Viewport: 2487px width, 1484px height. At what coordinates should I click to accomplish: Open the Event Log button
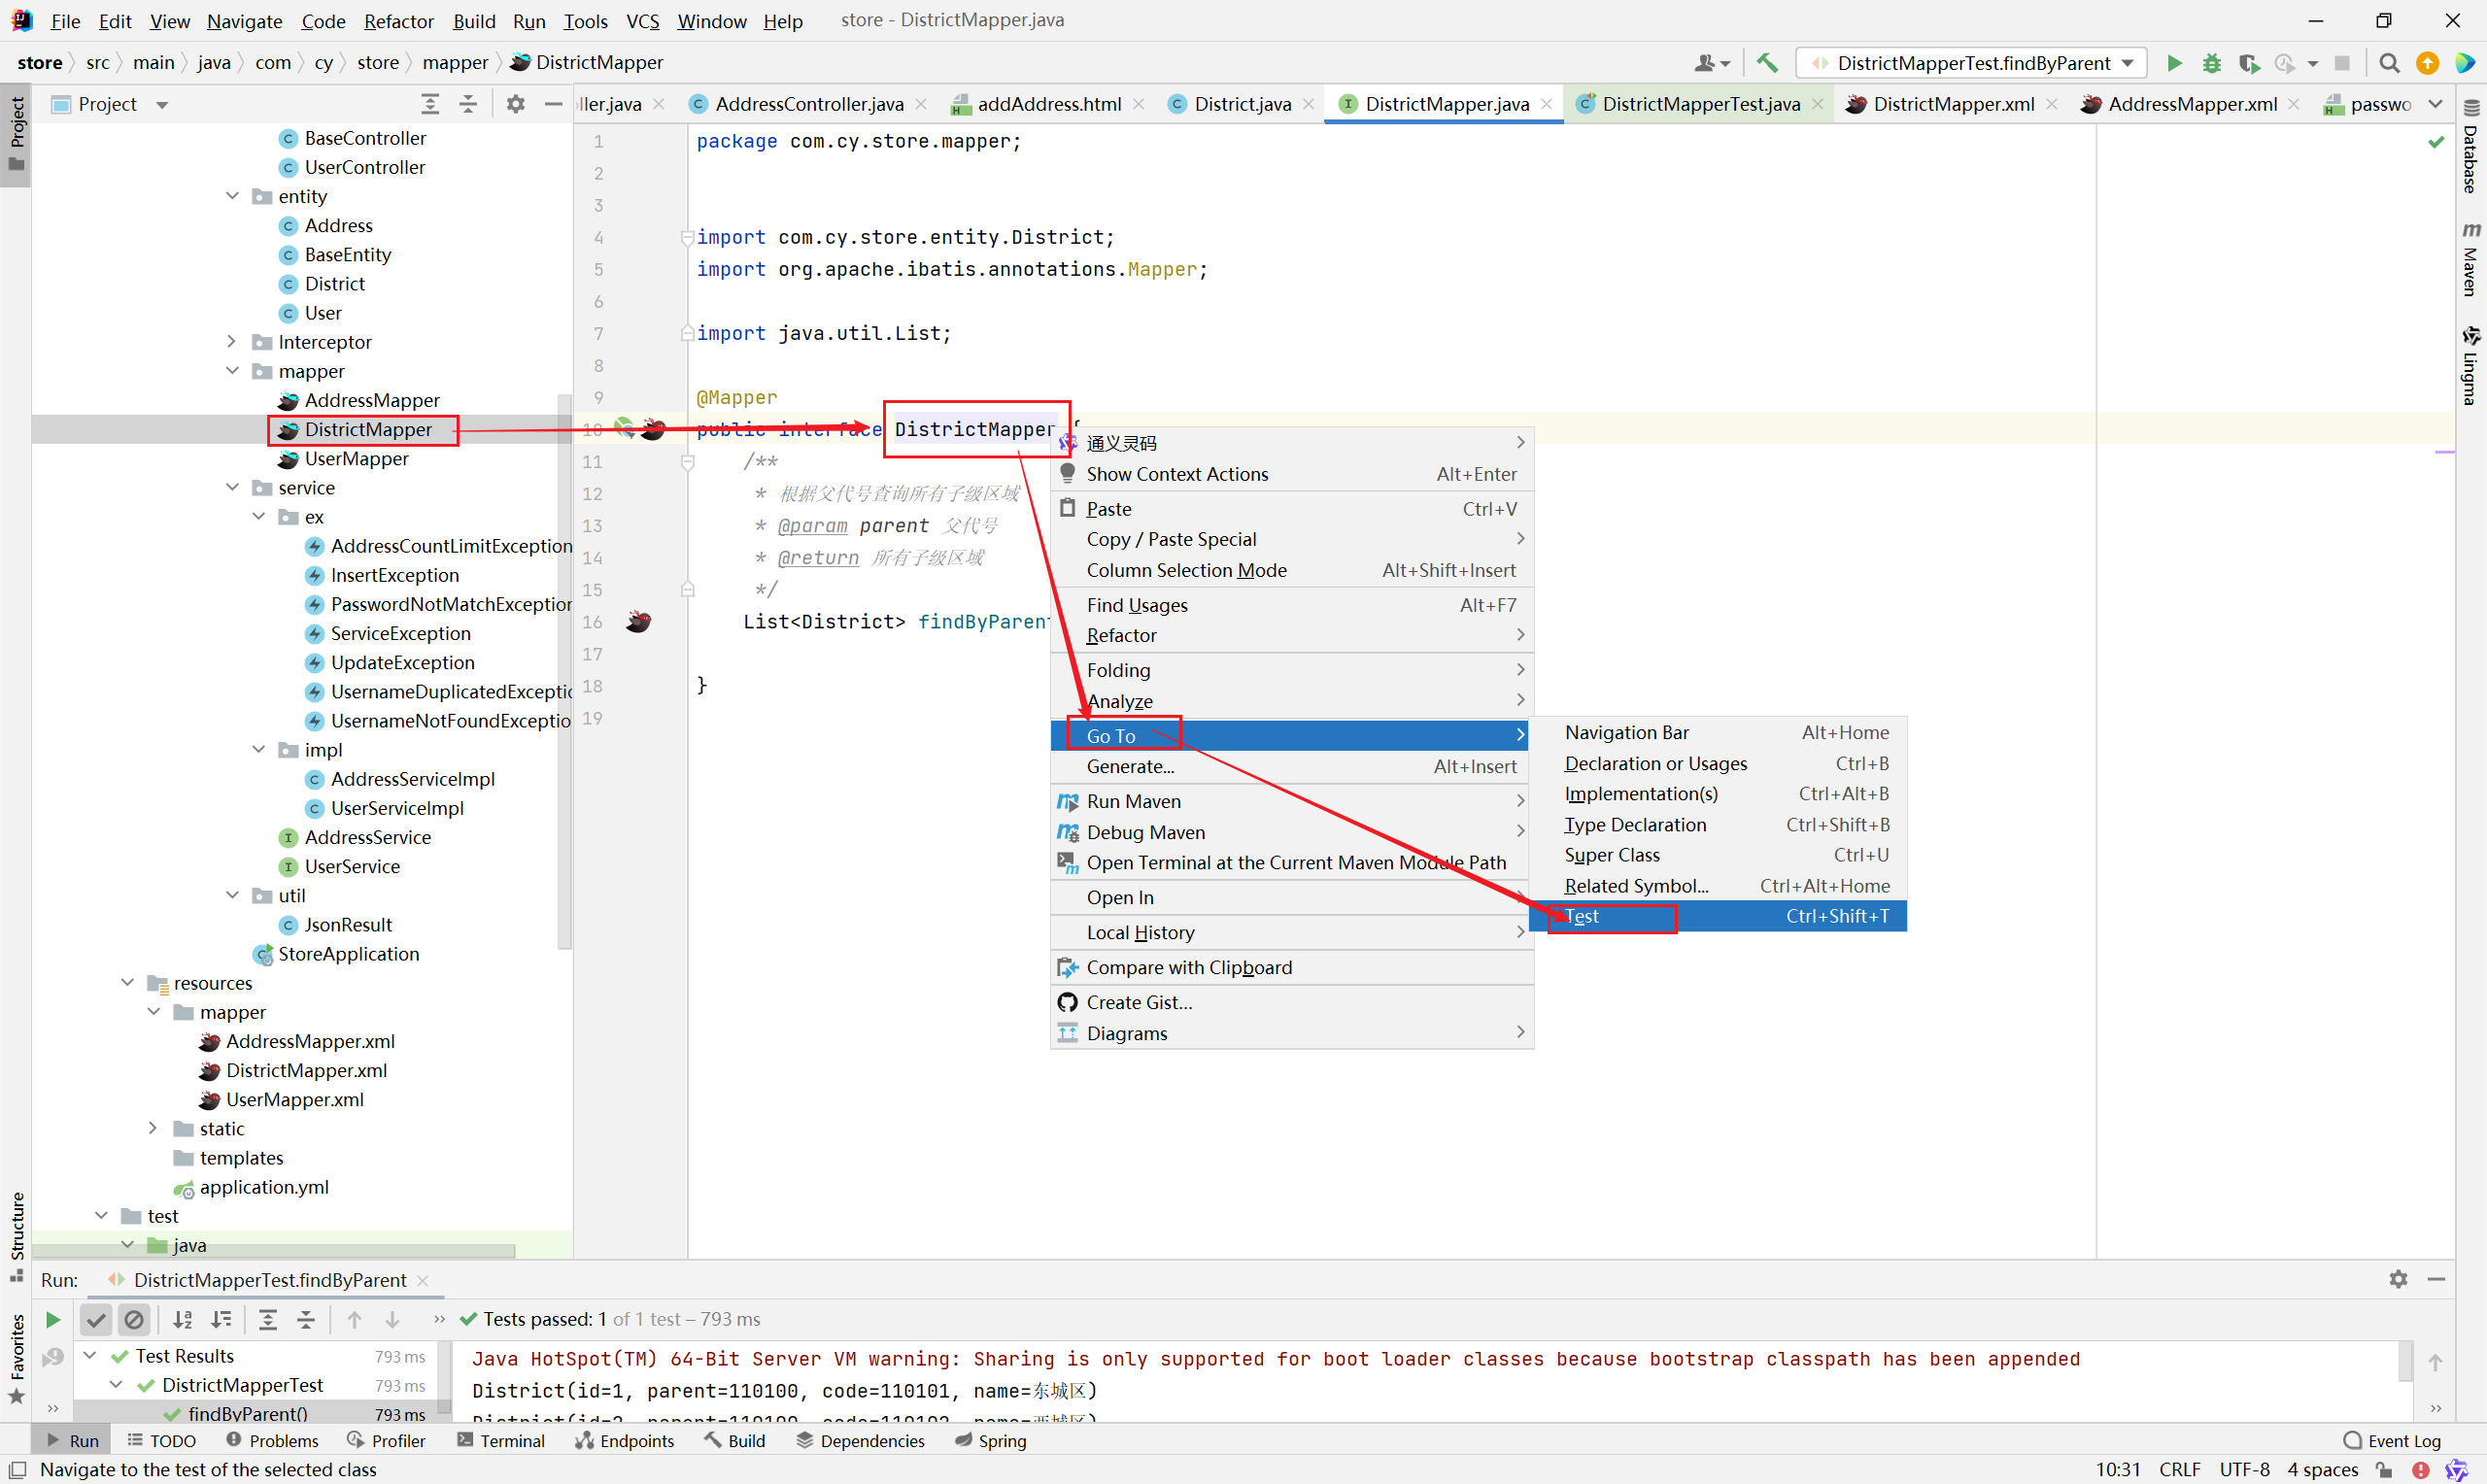pyautogui.click(x=2392, y=1440)
